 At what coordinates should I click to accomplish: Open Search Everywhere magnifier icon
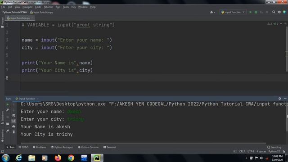pyautogui.click(x=274, y=12)
